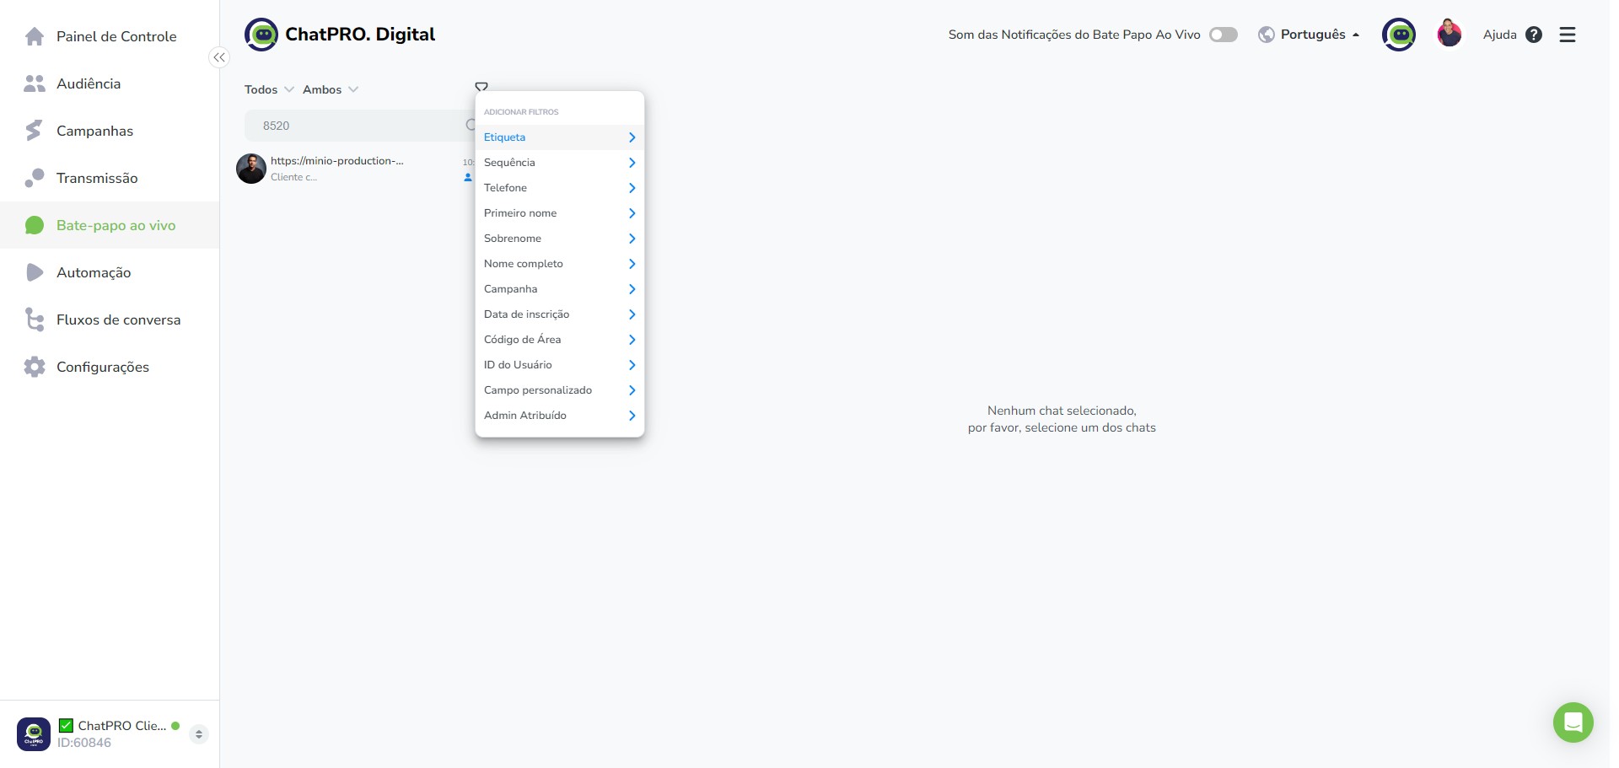The height and width of the screenshot is (768, 1619).
Task: Click the green checkbox beside ChatPRO Clie...
Action: click(67, 725)
